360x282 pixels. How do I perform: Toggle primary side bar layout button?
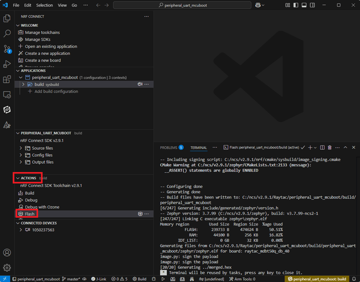[x=295, y=5]
